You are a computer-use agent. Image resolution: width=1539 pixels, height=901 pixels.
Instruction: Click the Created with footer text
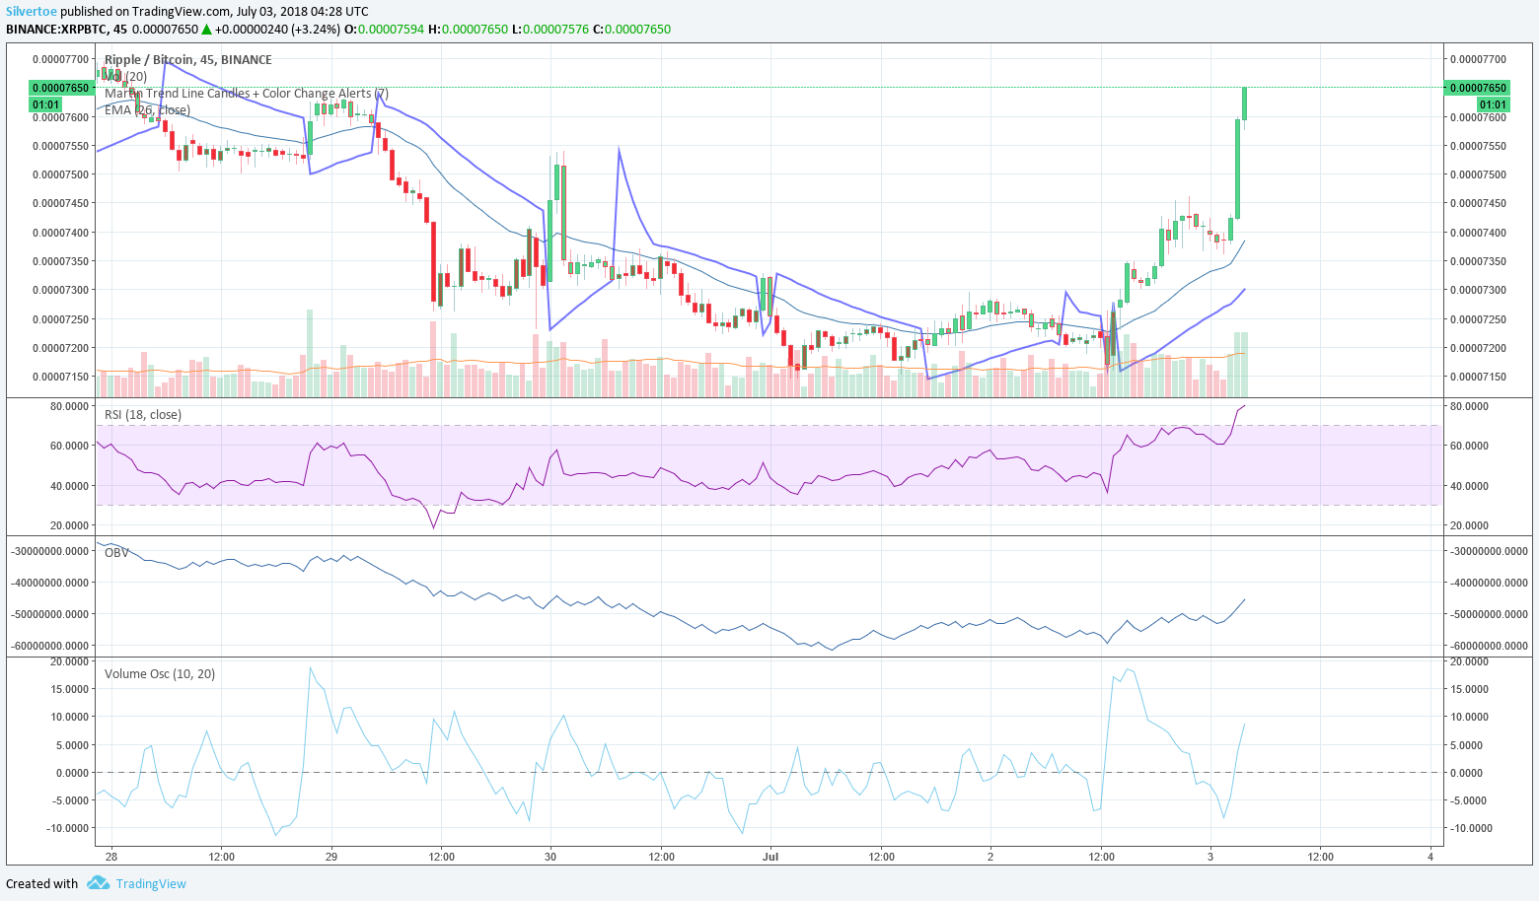[42, 884]
